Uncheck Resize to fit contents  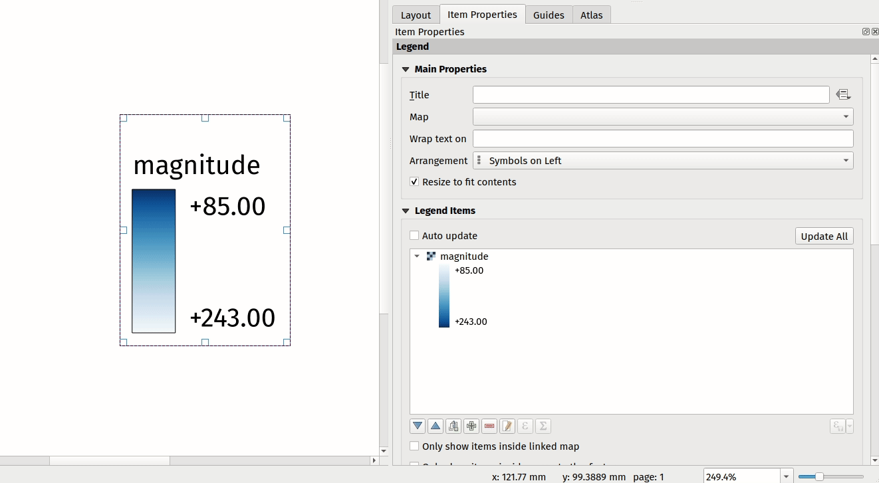tap(414, 182)
